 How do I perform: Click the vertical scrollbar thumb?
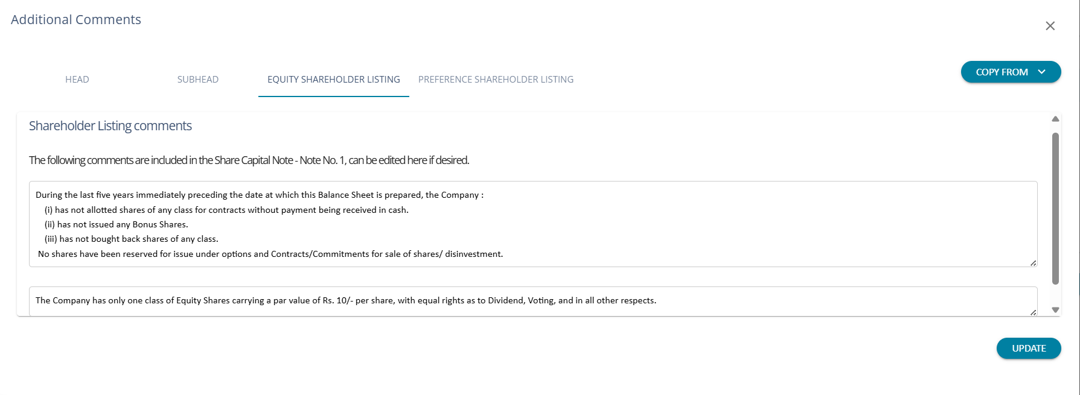[x=1055, y=208]
